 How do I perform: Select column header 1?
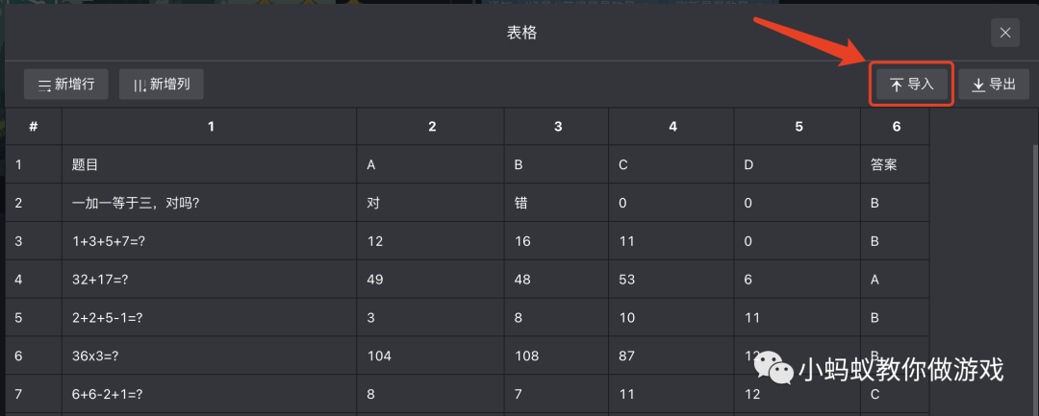(210, 126)
